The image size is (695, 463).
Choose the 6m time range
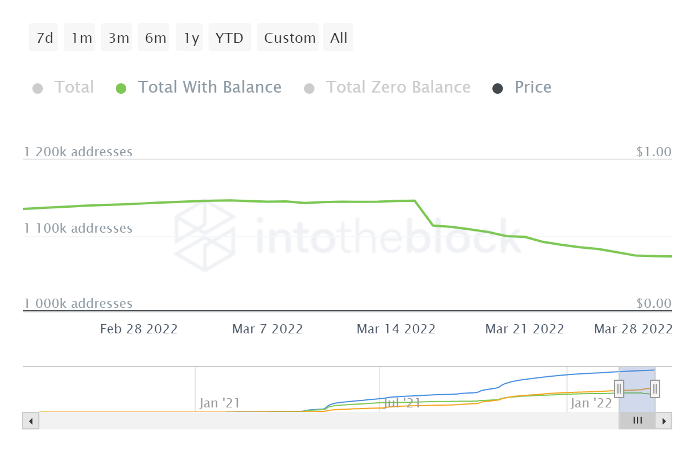[155, 38]
